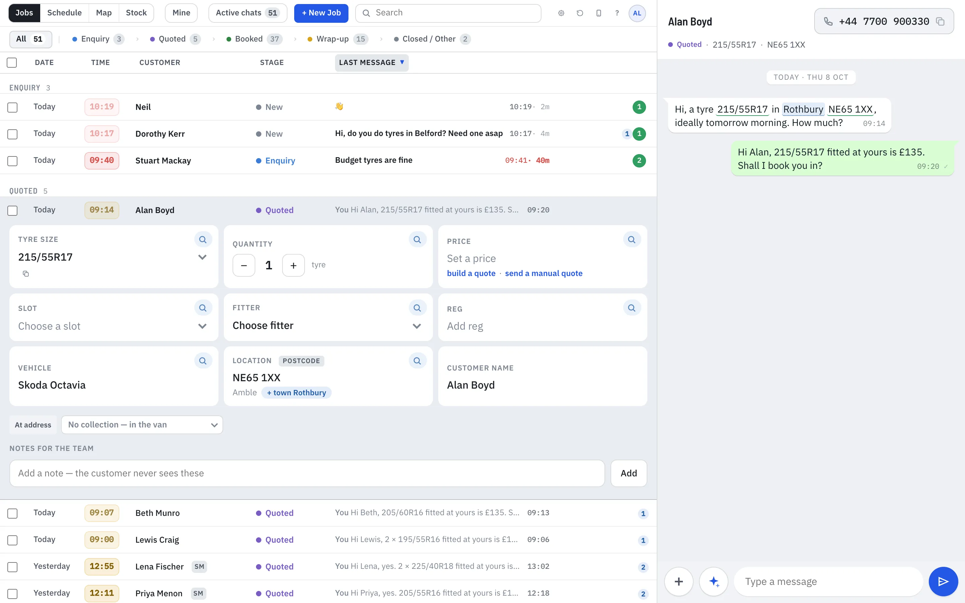
Task: Click the attachment plus button in chat
Action: coord(679,582)
